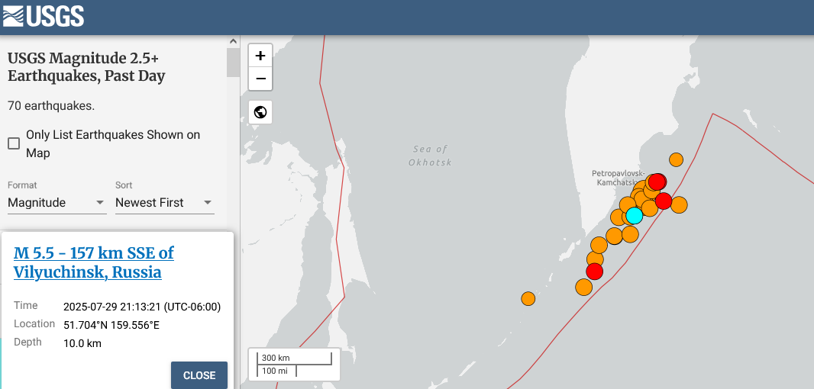Expand the Sort dropdown showing Newest First
The width and height of the screenshot is (814, 389).
(164, 203)
